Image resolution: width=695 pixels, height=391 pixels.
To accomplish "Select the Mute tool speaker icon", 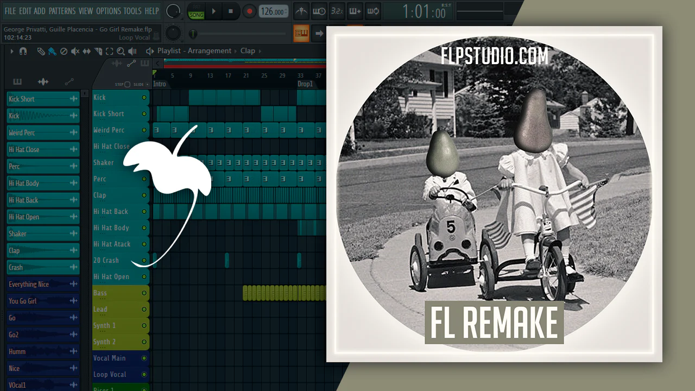I will click(x=75, y=51).
